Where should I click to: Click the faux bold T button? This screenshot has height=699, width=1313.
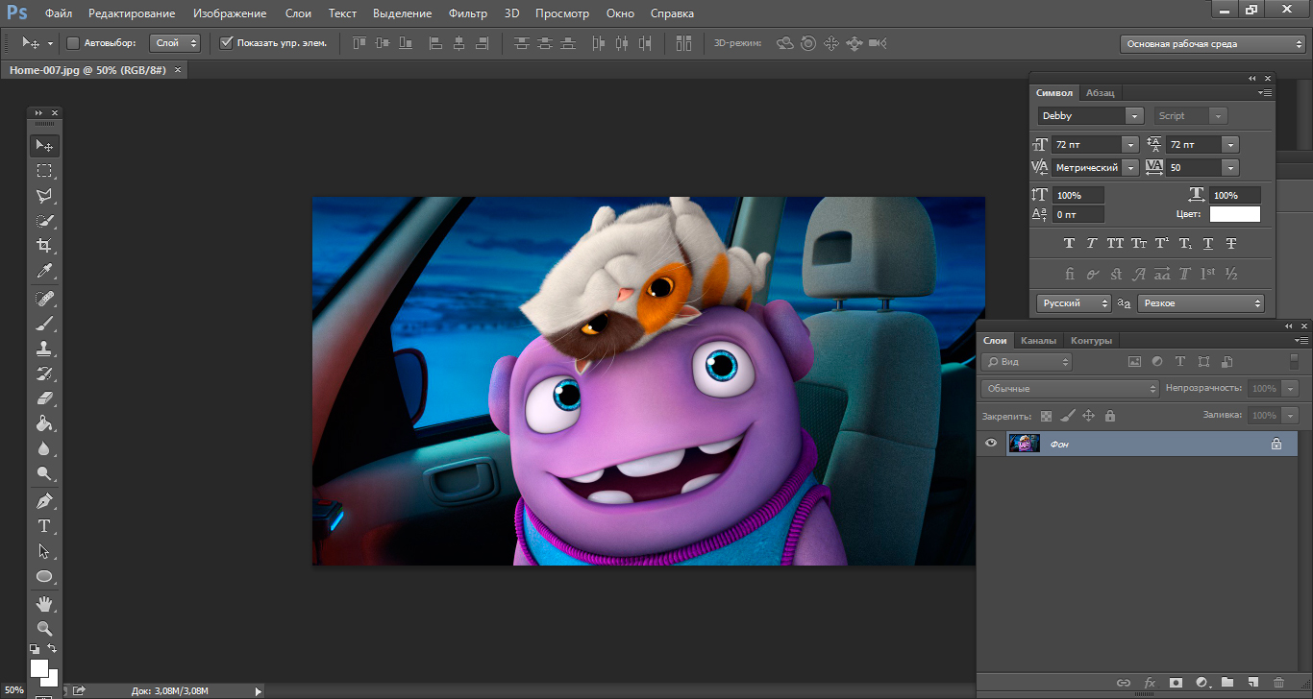(1069, 244)
